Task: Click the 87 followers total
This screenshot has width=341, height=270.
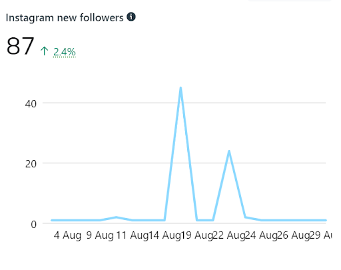Action: point(20,46)
